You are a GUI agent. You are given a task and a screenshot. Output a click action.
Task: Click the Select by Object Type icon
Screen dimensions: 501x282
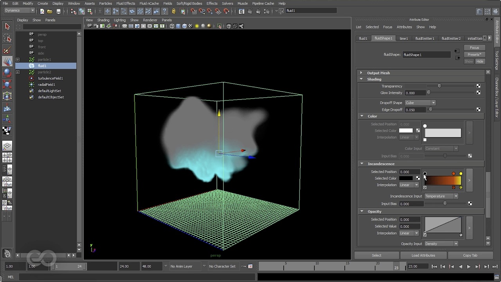[x=82, y=11]
